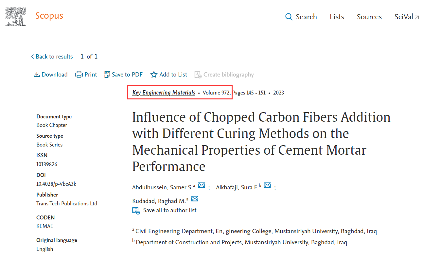
Task: Click the Print printer icon
Action: [79, 75]
